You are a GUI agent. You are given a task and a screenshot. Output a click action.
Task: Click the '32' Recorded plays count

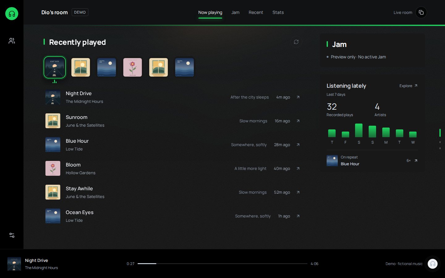pyautogui.click(x=332, y=107)
